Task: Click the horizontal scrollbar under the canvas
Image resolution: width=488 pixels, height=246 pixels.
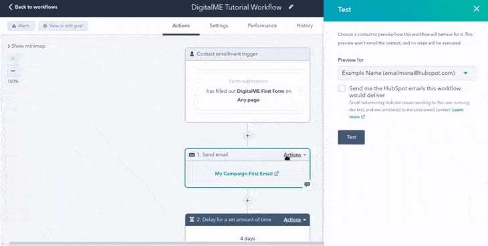Action: (166, 243)
